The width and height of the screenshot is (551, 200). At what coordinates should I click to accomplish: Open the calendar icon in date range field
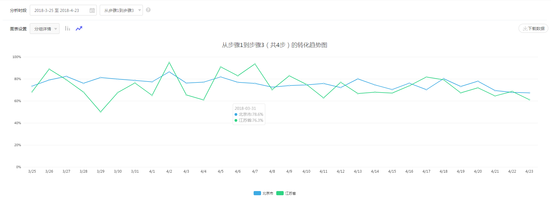point(92,10)
